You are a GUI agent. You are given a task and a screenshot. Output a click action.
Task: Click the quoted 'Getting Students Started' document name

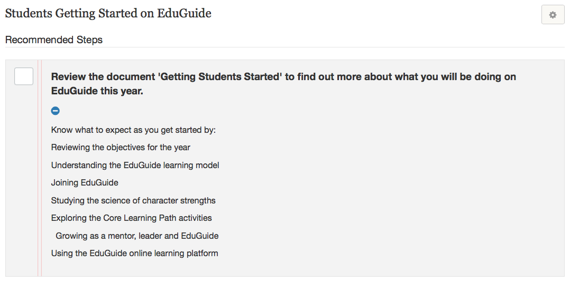coord(221,77)
